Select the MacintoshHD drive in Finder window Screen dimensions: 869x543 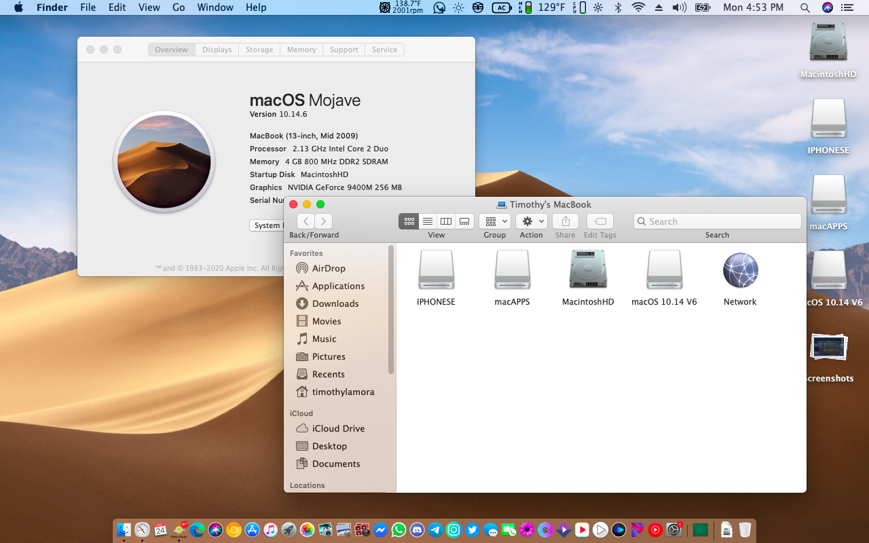(588, 270)
